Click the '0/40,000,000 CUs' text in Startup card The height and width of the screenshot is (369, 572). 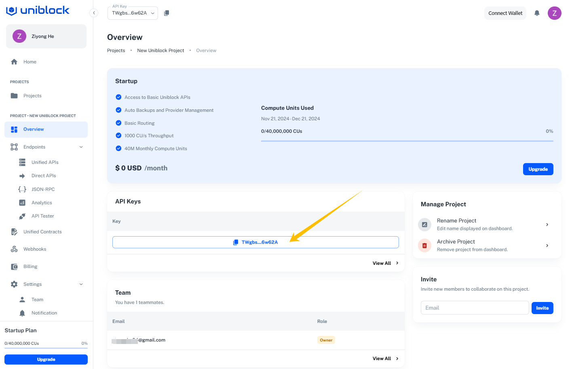coord(282,131)
